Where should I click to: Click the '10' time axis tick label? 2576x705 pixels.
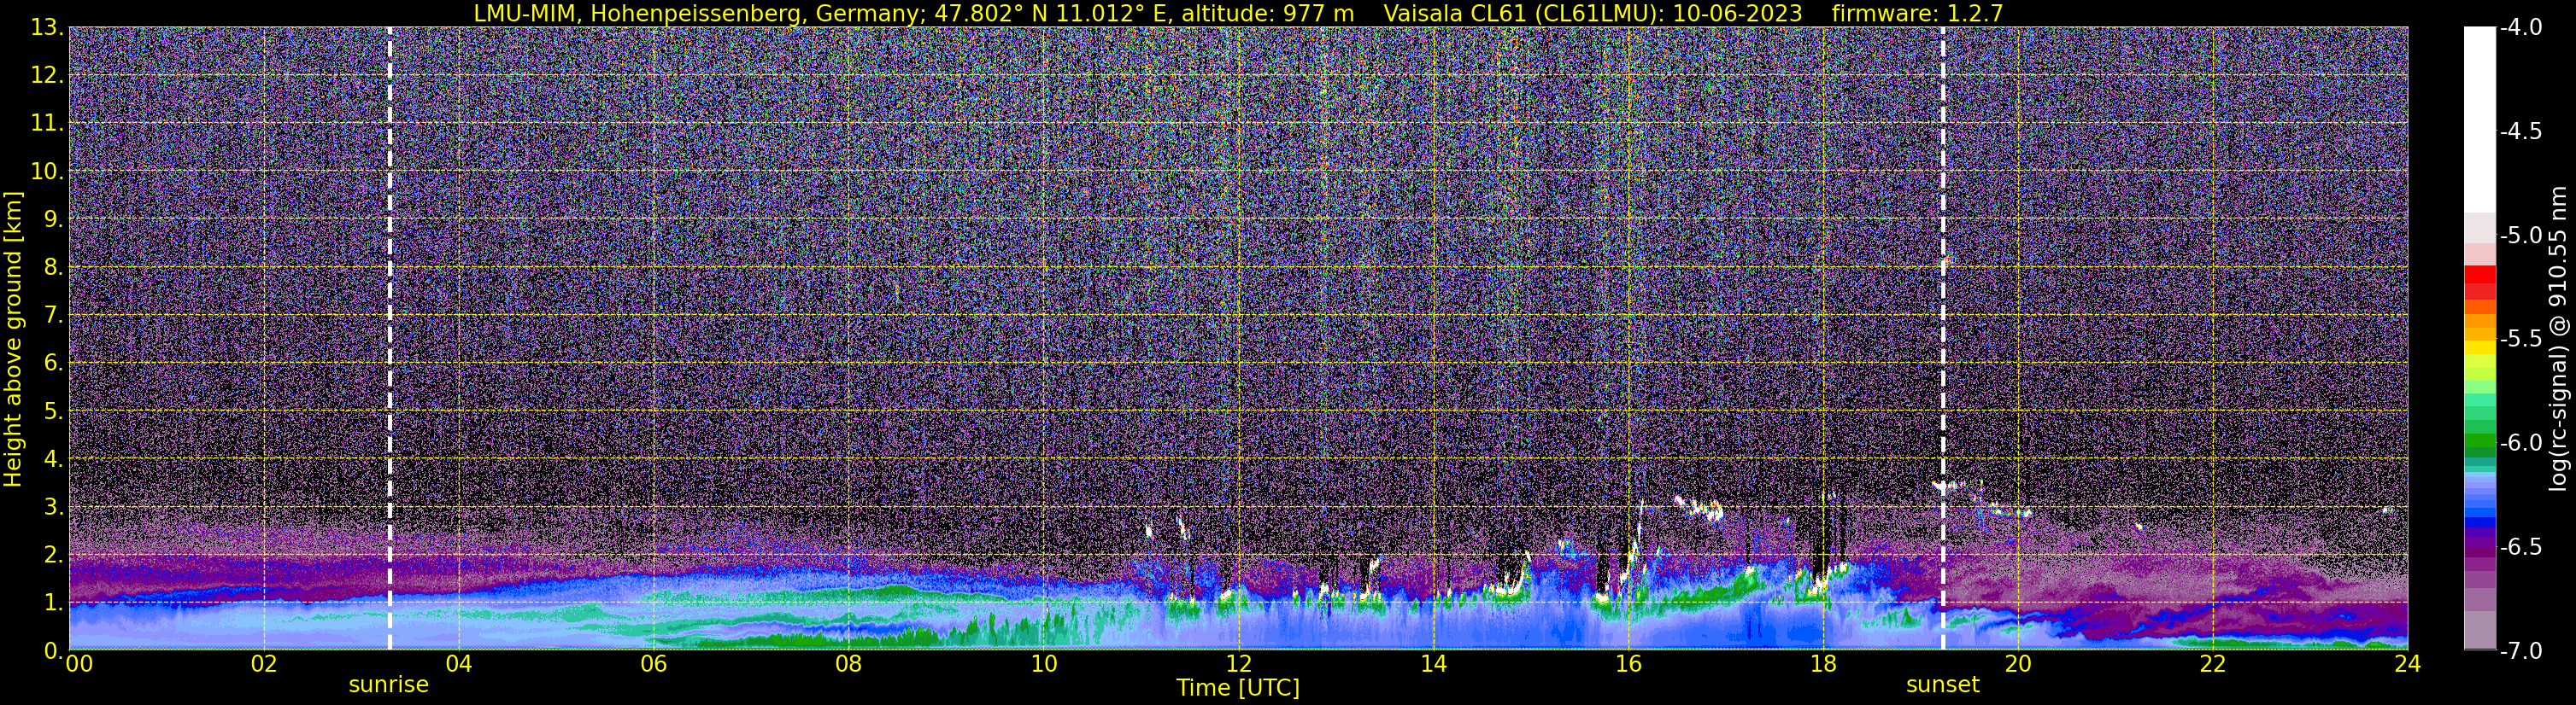pyautogui.click(x=1044, y=664)
